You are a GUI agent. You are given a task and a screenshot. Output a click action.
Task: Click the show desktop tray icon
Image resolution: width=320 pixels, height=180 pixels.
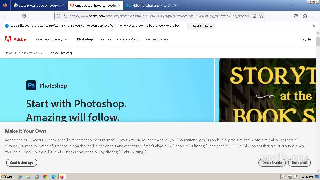click(x=317, y=177)
